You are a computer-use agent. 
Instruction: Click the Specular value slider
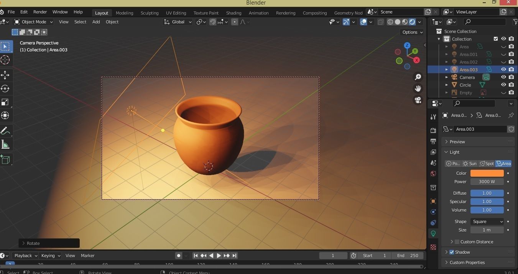click(487, 202)
